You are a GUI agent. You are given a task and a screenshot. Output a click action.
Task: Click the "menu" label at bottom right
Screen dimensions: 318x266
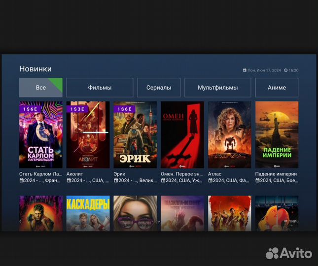point(293,221)
